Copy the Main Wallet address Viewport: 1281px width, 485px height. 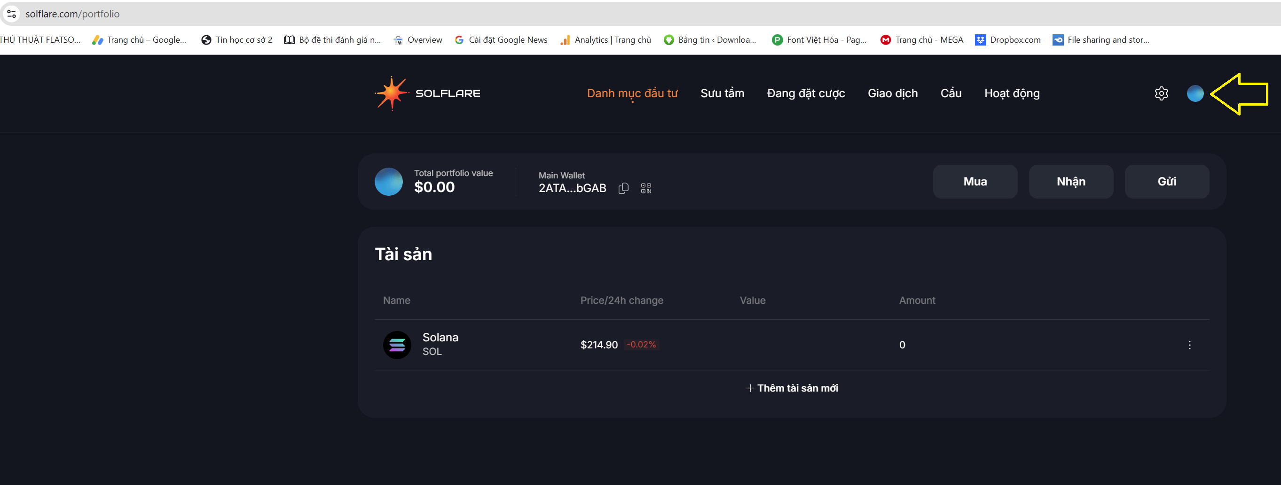pyautogui.click(x=623, y=188)
